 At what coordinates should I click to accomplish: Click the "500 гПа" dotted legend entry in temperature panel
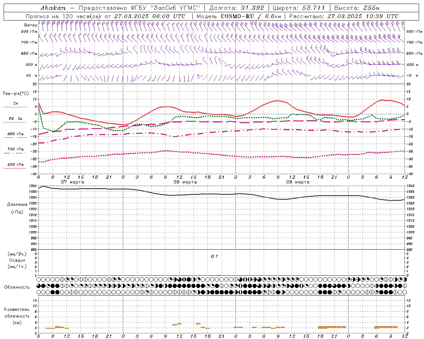click(x=16, y=165)
